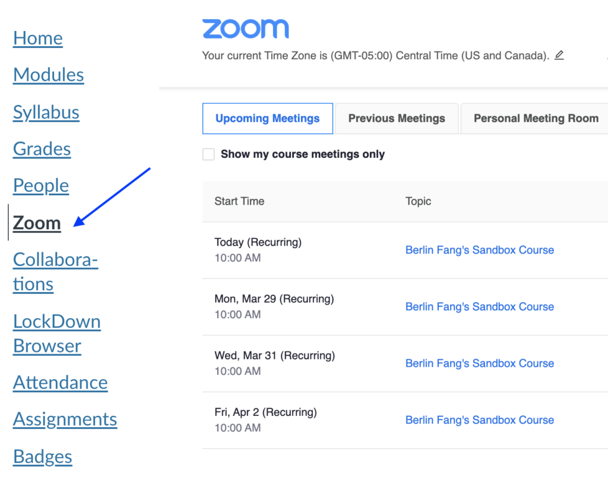Viewport: 608px width, 483px height.
Task: Open the Previous Meetings tab
Action: [x=397, y=119]
